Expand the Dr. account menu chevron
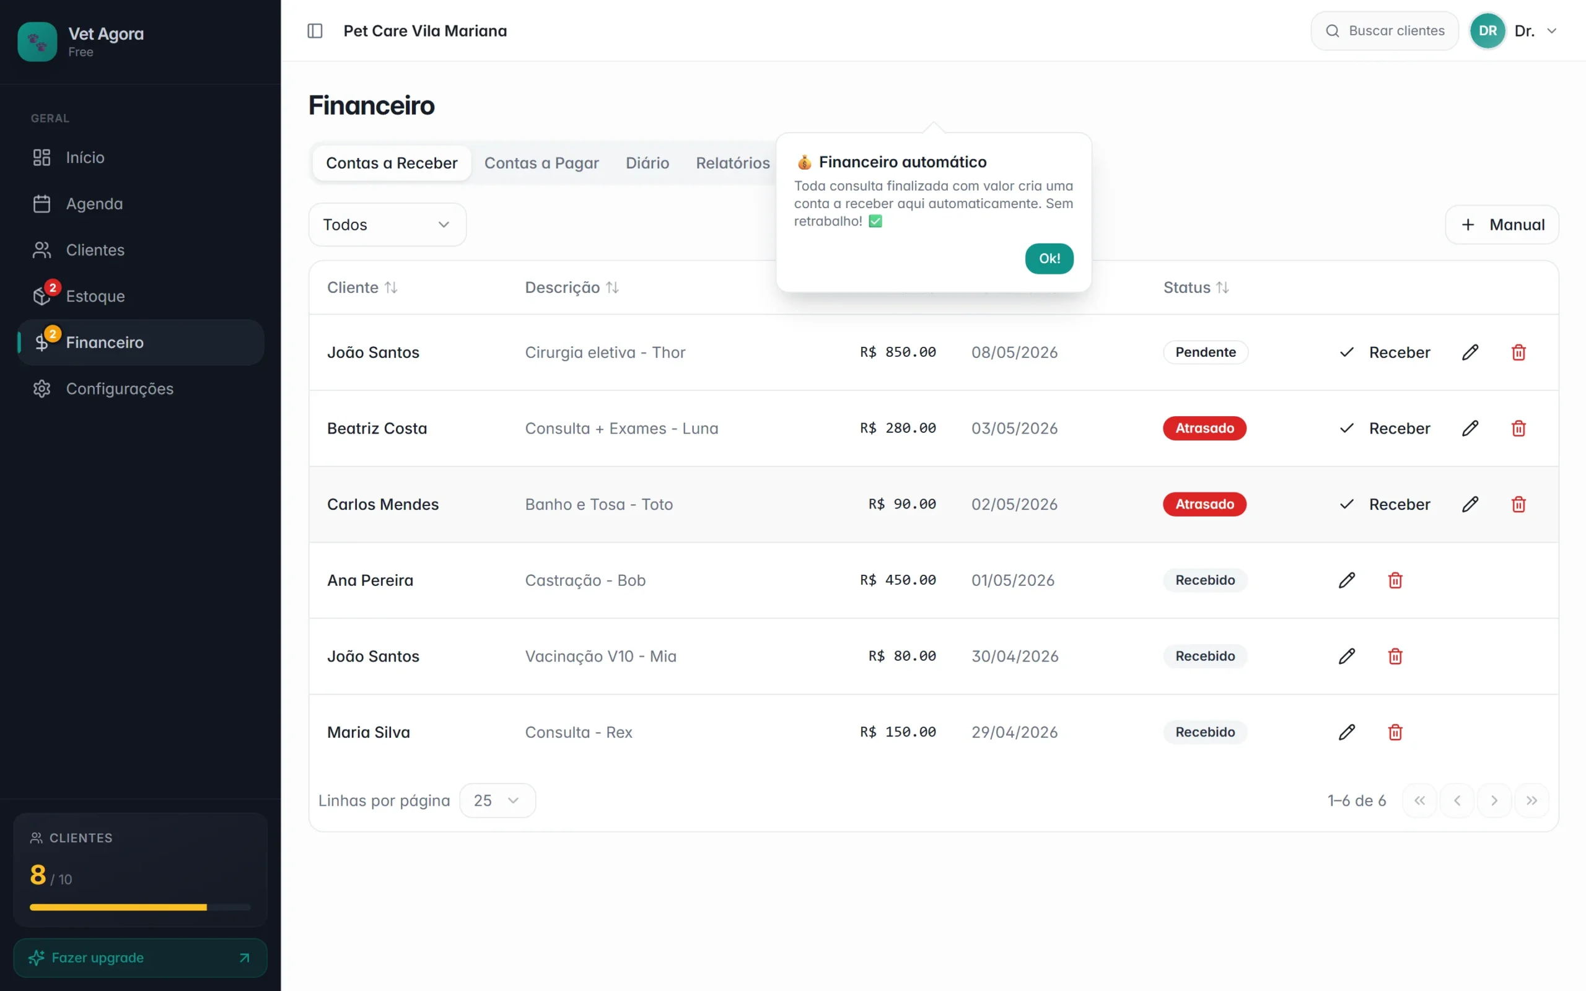Viewport: 1586px width, 991px height. point(1552,31)
